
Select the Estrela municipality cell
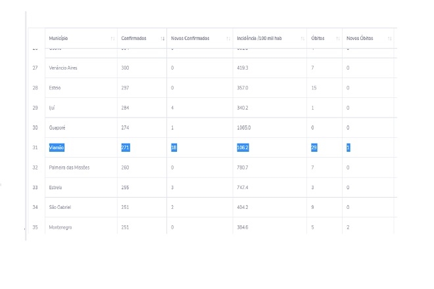pos(57,188)
